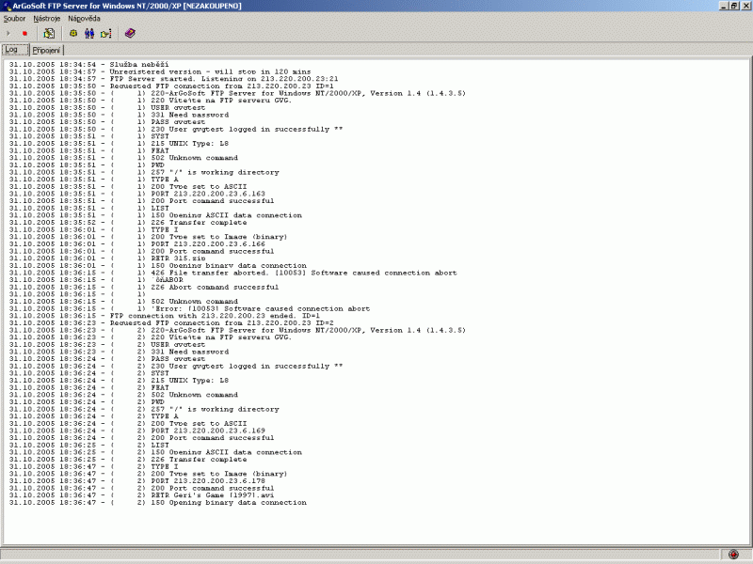Select the 'PORT 213,220,200,23,6,169' log line

(136, 431)
